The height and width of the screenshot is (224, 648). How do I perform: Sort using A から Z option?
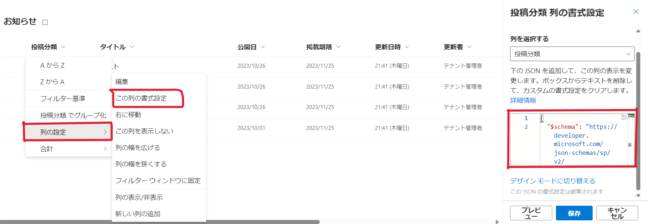point(52,65)
